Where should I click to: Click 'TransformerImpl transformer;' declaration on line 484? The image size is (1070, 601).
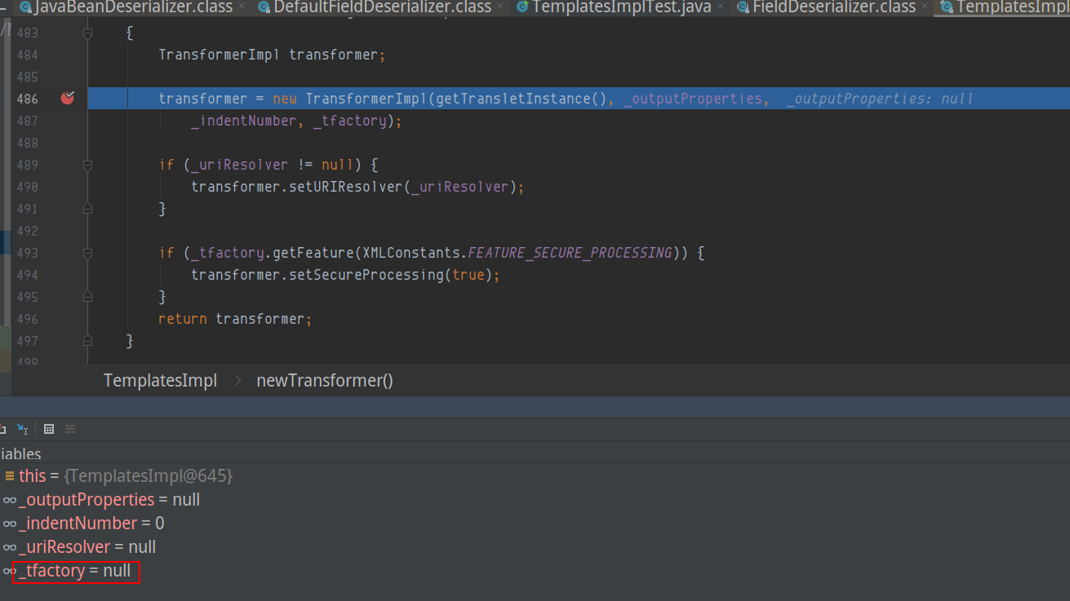[x=271, y=55]
